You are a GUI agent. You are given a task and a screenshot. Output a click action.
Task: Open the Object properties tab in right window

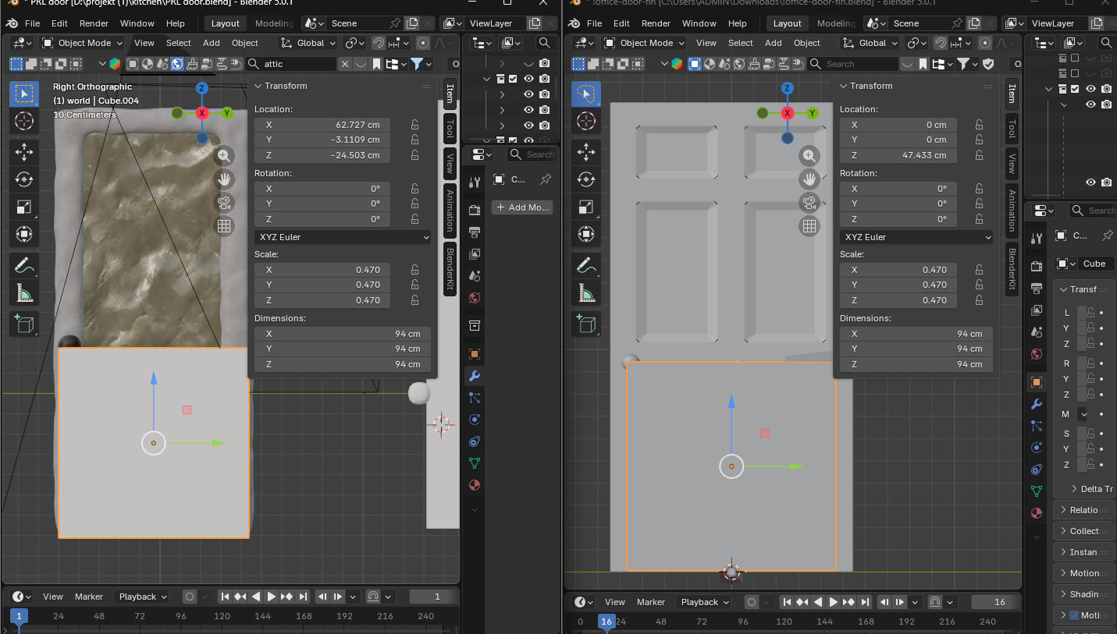pos(1037,382)
